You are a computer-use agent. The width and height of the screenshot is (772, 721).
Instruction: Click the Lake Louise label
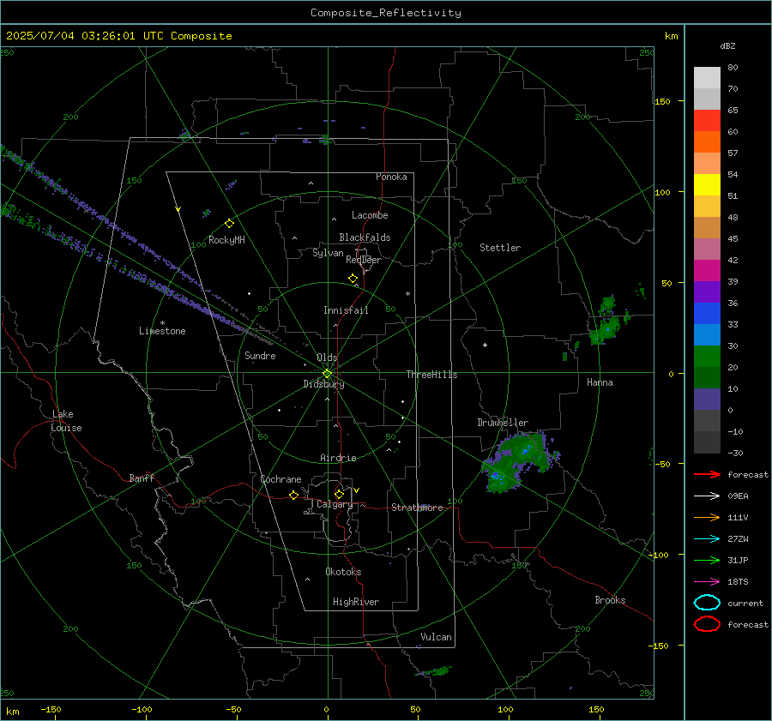pyautogui.click(x=66, y=421)
